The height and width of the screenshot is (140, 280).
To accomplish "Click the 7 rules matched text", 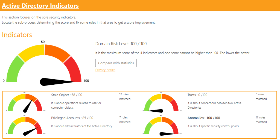I will point(125,120).
